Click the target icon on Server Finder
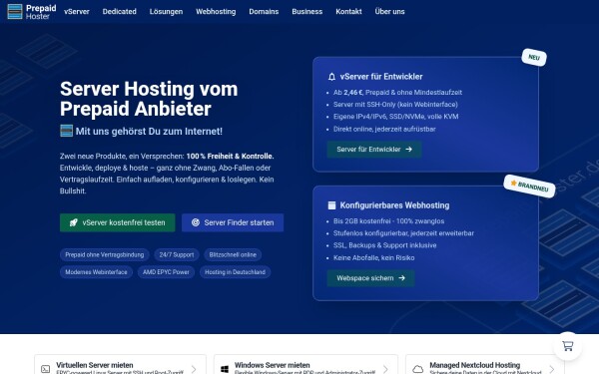599x374 pixels. (x=196, y=222)
